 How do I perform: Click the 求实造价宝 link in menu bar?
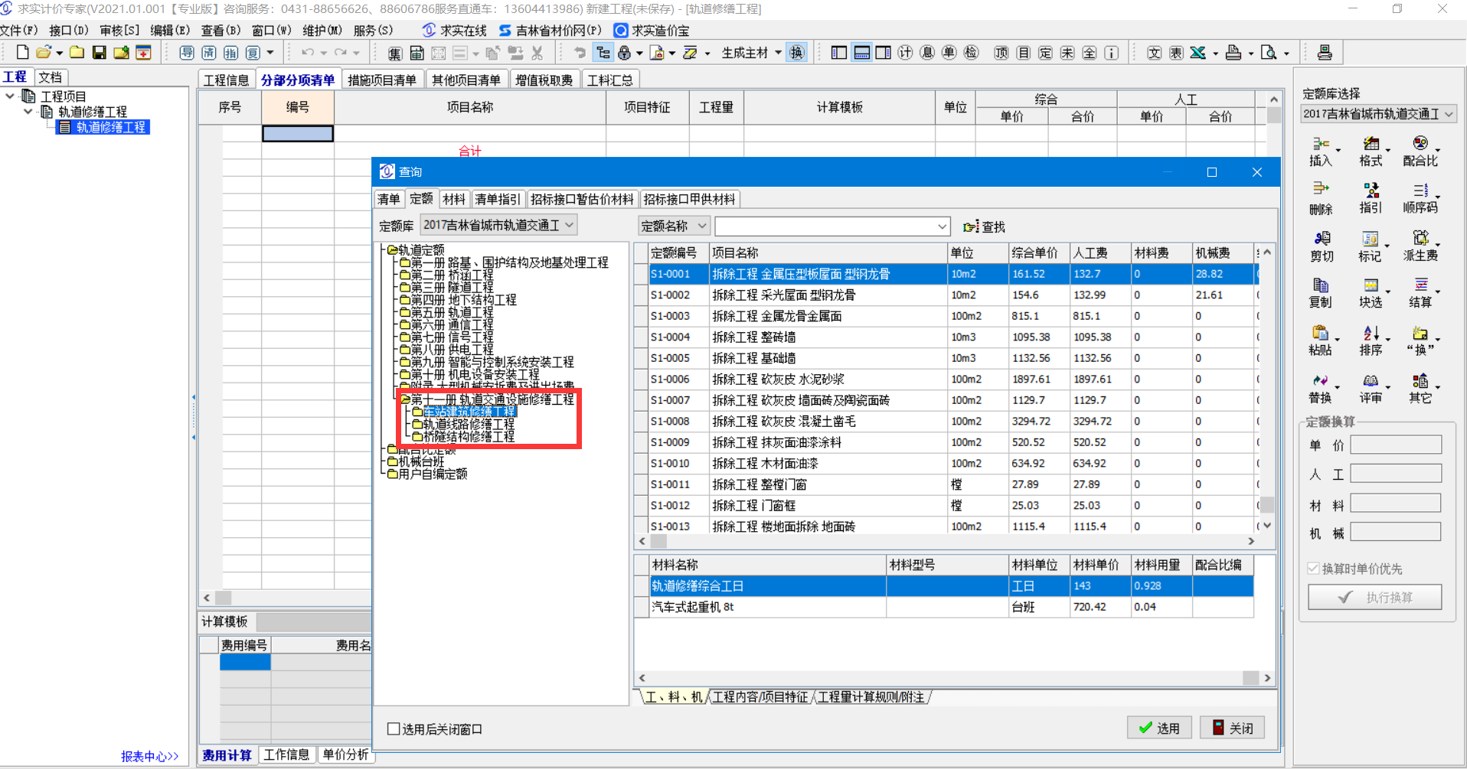(x=652, y=31)
